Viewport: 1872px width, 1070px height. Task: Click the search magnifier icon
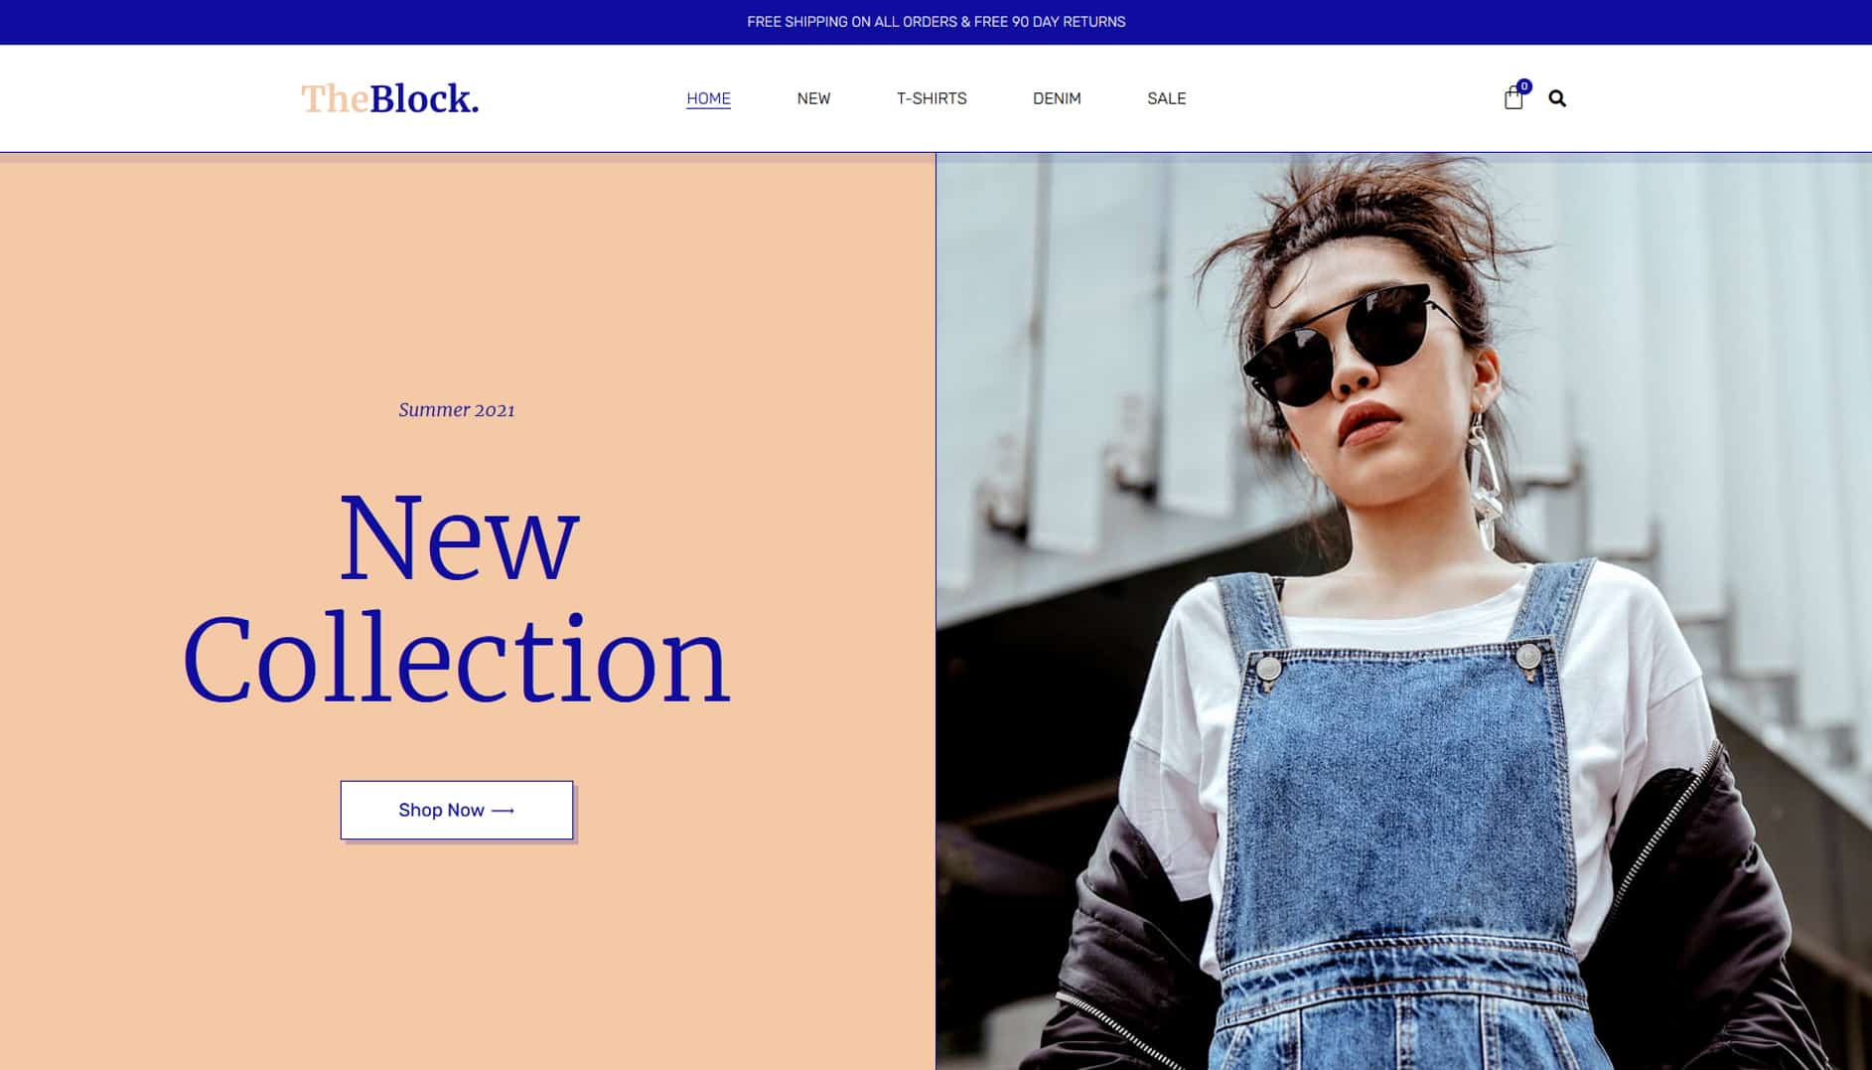click(1557, 98)
